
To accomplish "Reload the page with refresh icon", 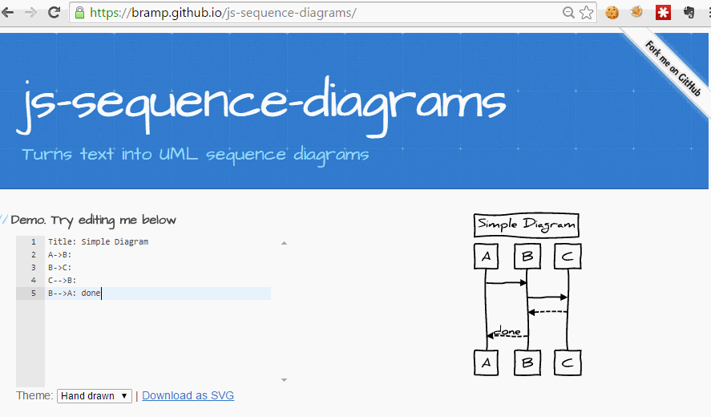I will 55,12.
